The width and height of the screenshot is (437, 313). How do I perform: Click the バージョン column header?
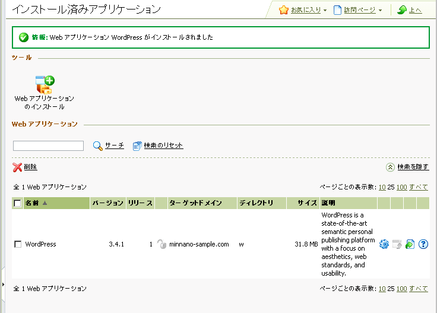tap(108, 203)
